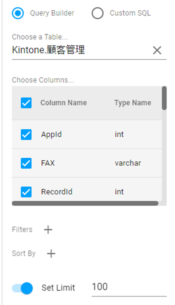
Task: Deselect the FAX column checkbox
Action: tap(26, 163)
